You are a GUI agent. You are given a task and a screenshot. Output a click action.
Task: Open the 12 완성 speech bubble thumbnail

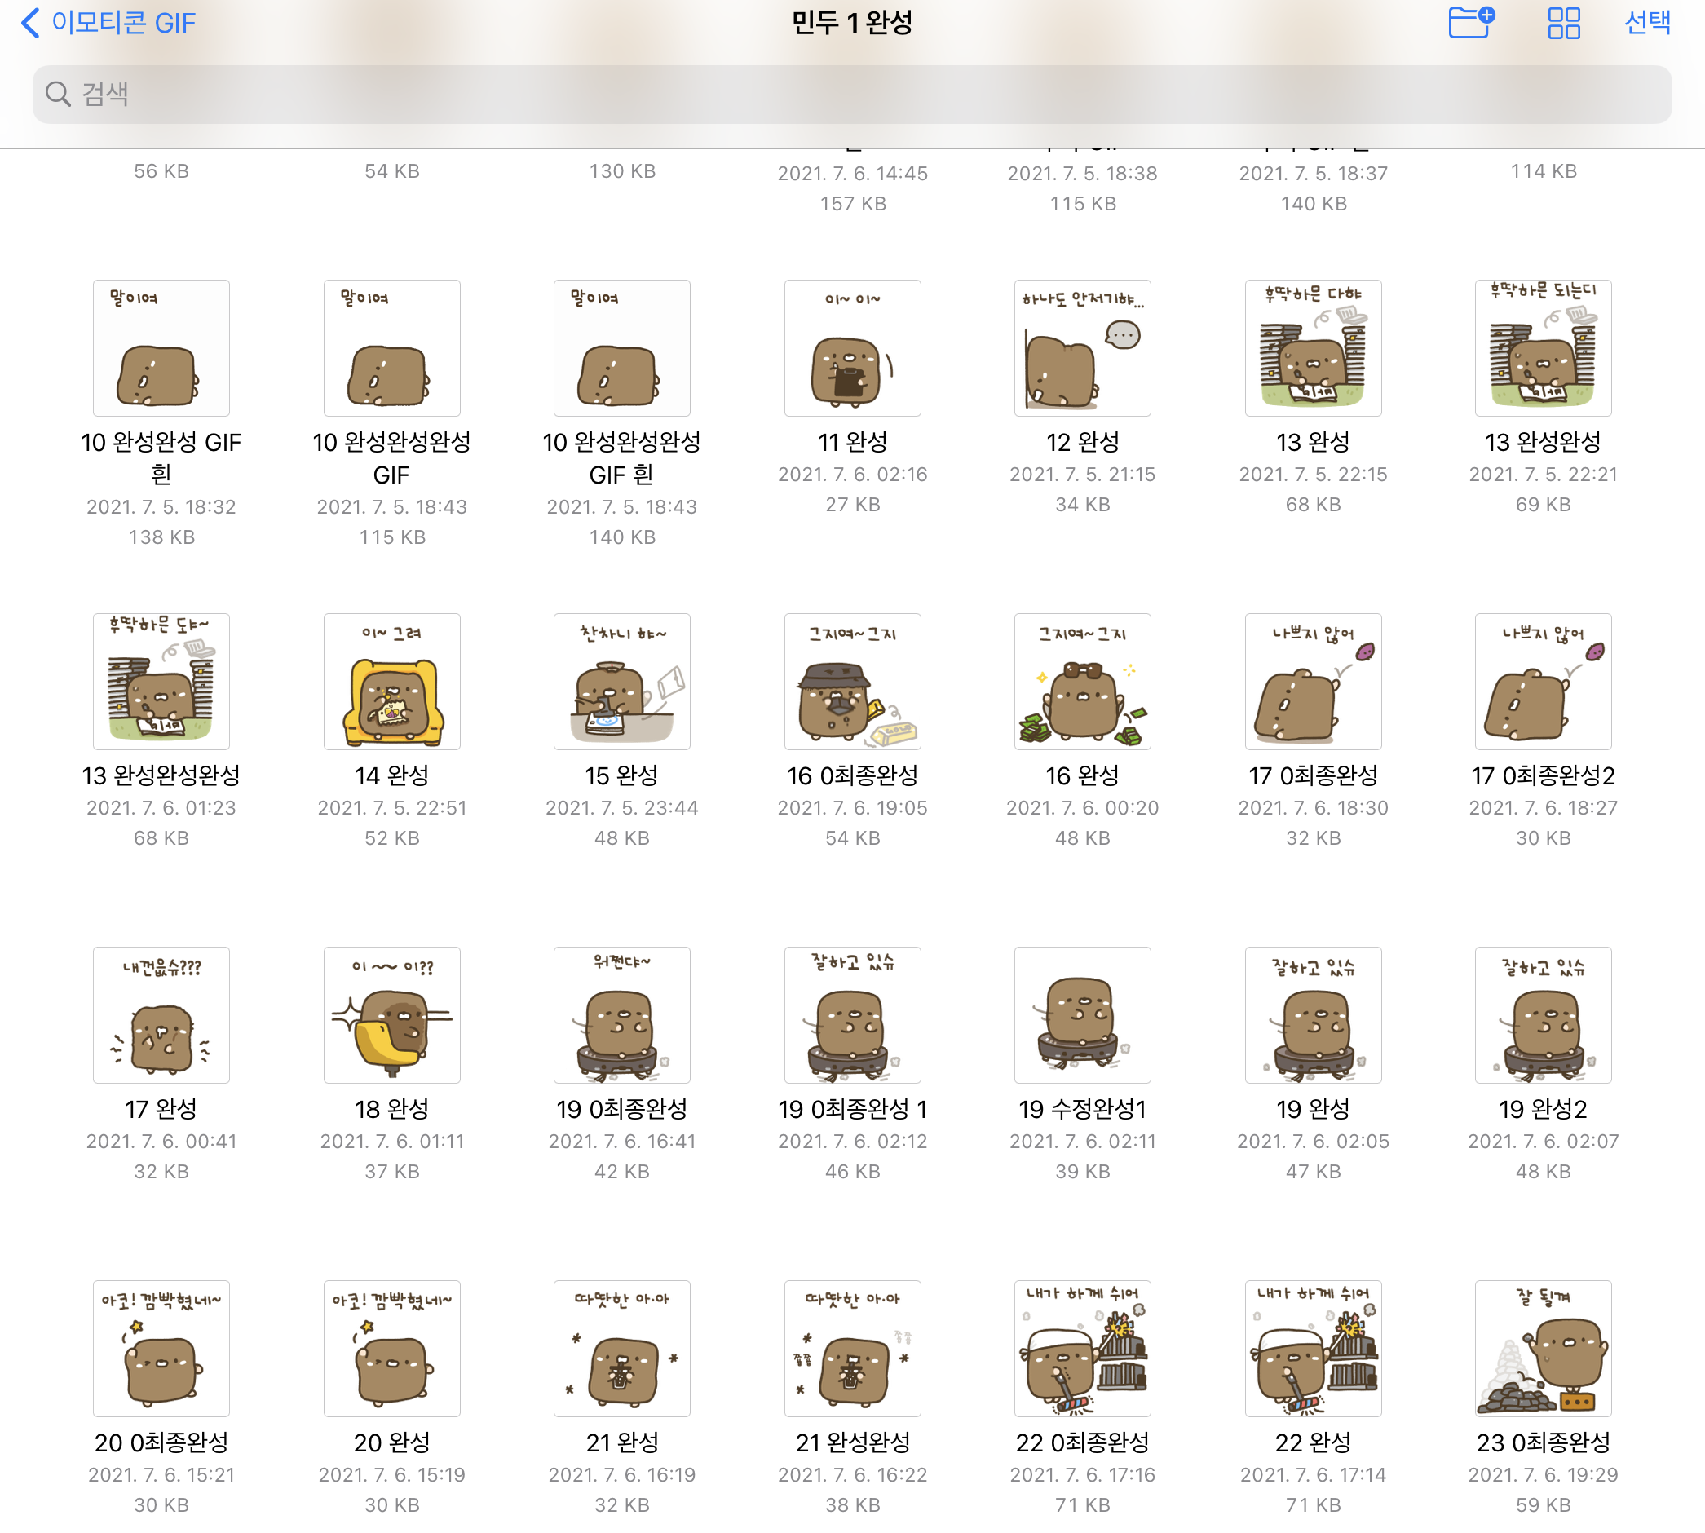(1083, 348)
